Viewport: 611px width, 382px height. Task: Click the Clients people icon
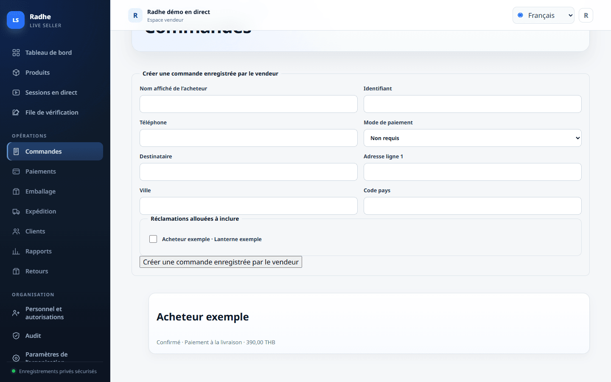[16, 231]
